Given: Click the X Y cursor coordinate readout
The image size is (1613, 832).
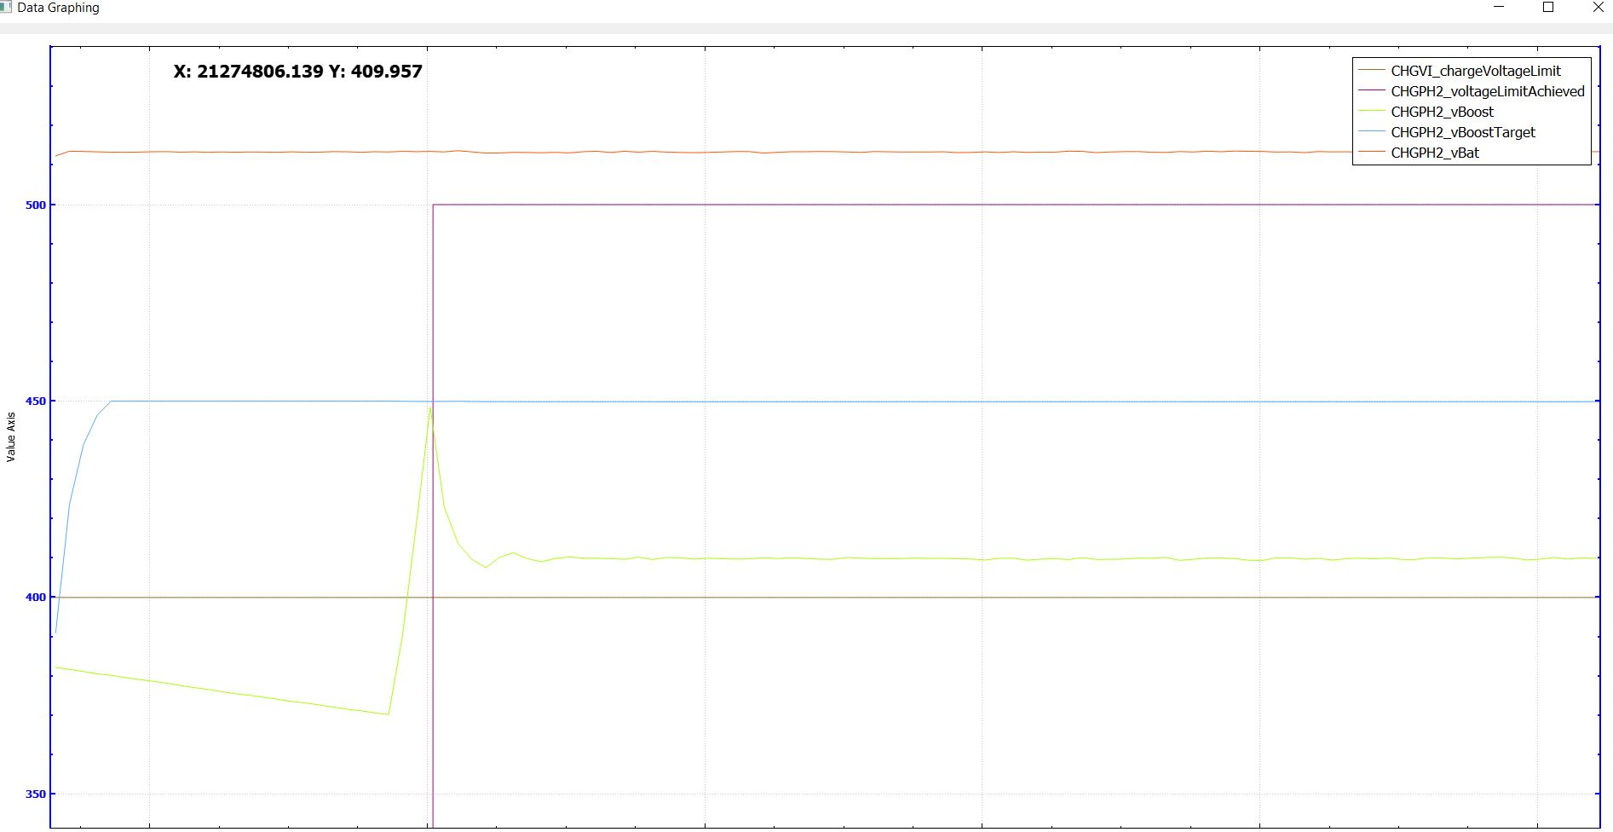Looking at the screenshot, I should [297, 72].
